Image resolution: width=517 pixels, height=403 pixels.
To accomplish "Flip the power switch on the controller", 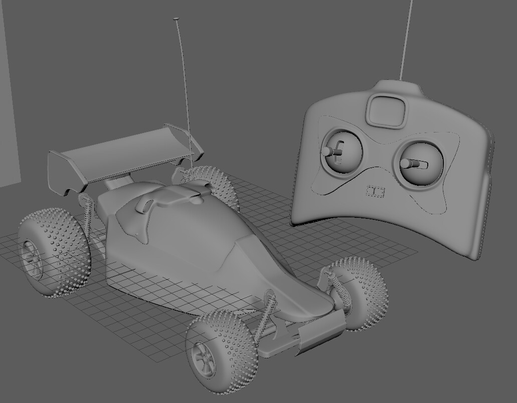I will pyautogui.click(x=376, y=190).
